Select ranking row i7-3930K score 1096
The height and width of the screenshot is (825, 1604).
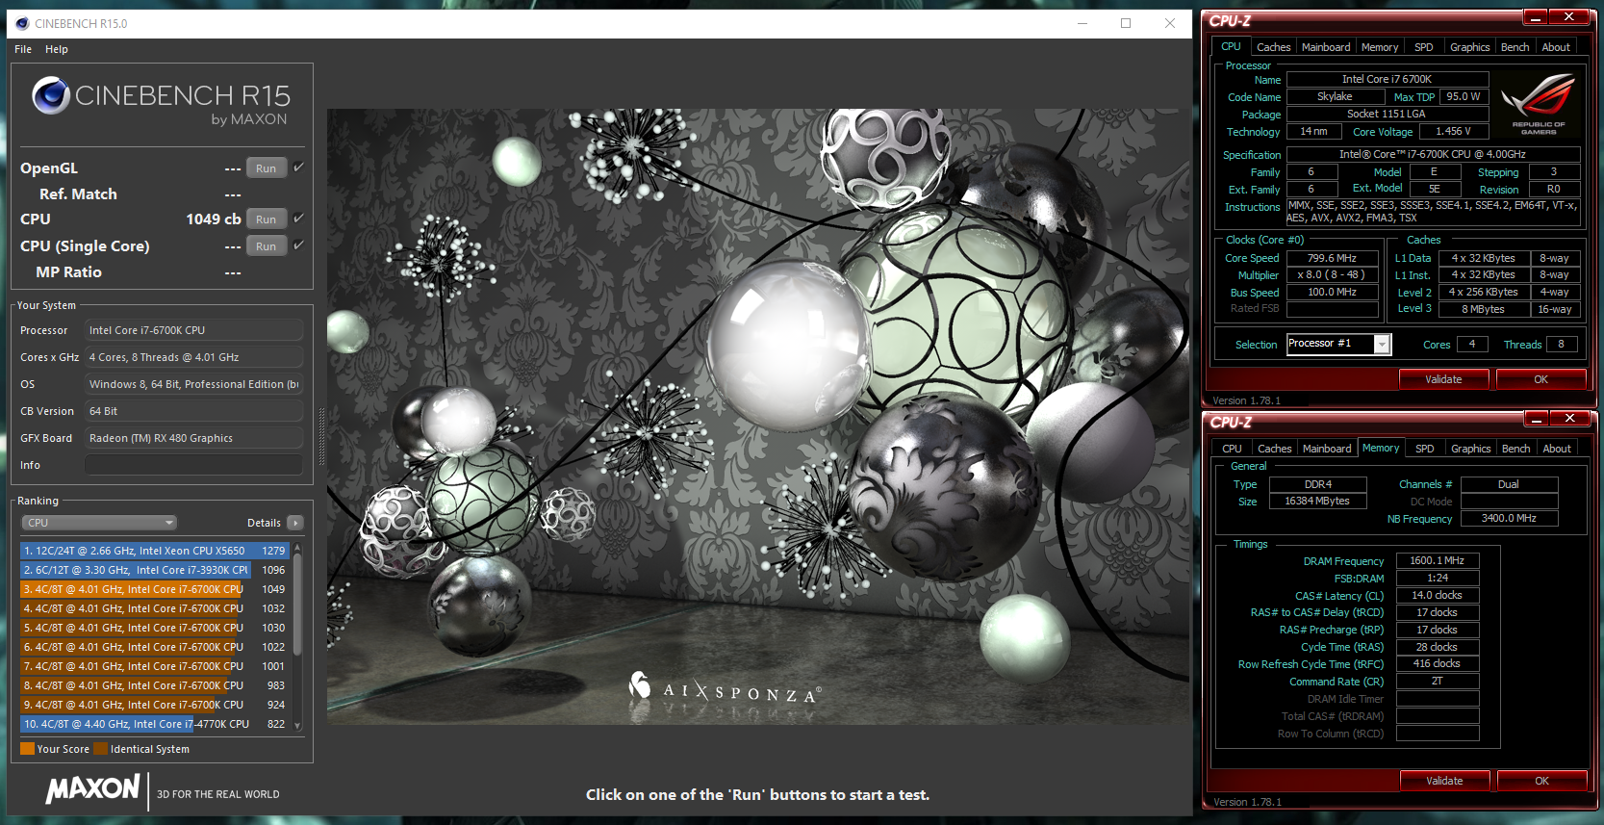pos(155,570)
